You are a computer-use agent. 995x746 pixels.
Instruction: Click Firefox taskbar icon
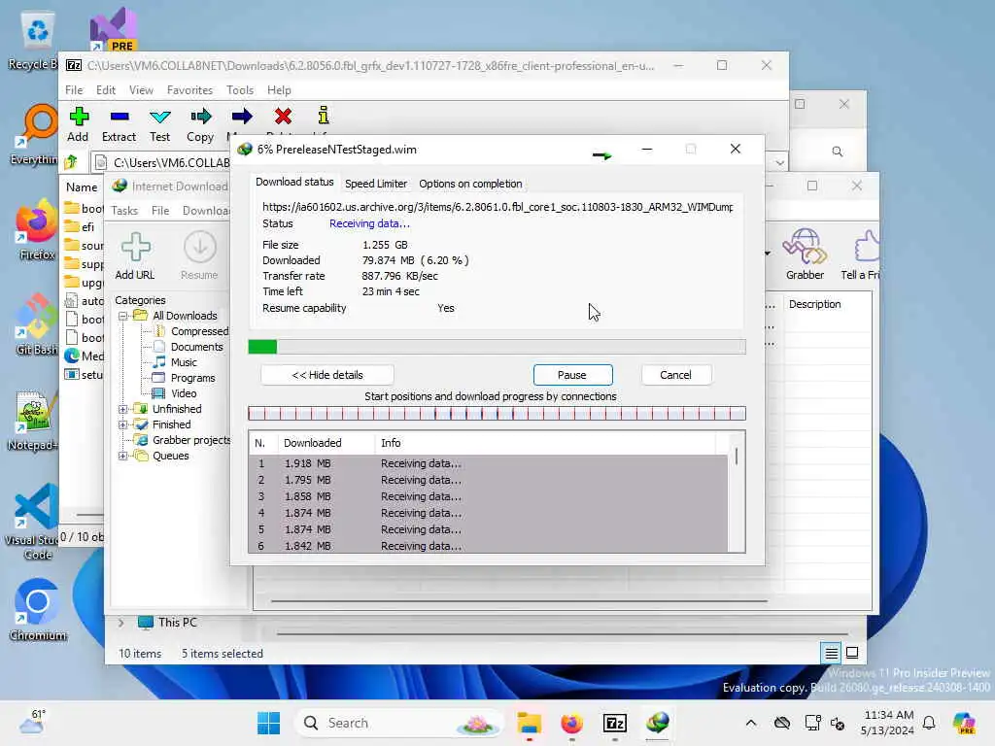(x=571, y=723)
